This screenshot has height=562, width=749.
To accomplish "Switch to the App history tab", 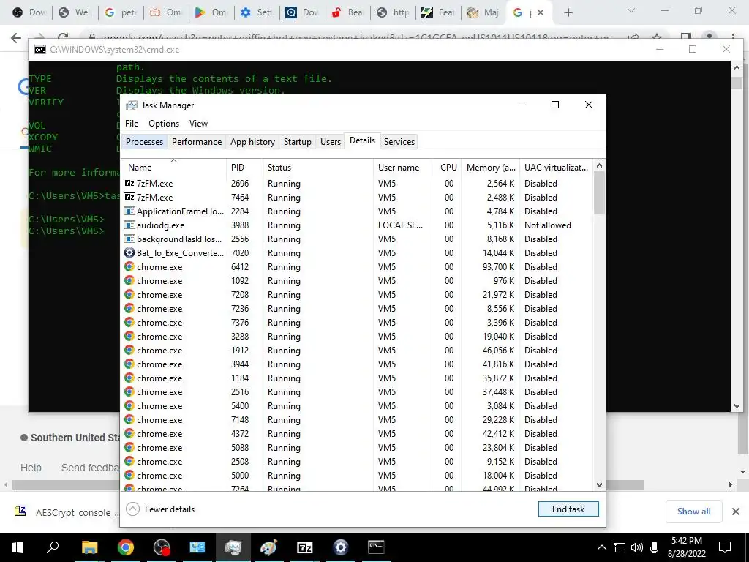I will point(252,141).
